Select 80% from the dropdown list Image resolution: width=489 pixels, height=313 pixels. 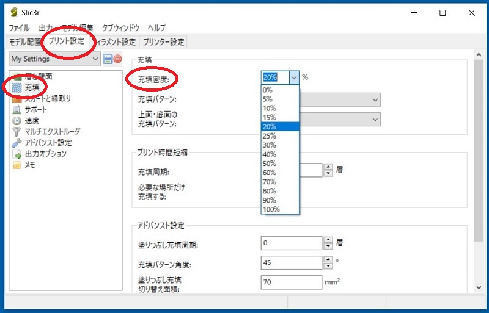[280, 191]
